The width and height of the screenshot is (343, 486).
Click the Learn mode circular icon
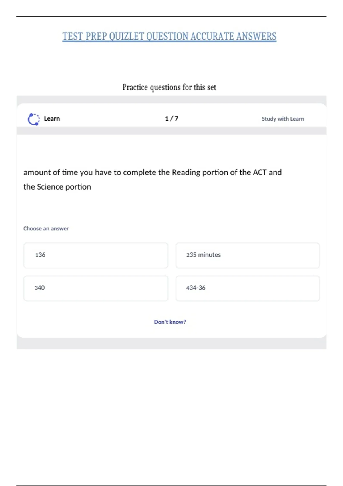(x=34, y=119)
